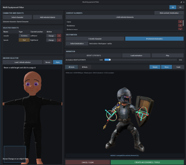186x165 pixels.
Task: Hide context / destination panel
Action: 169,13
